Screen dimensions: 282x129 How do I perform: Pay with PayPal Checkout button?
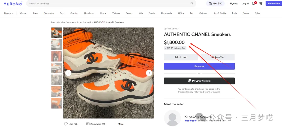click(x=199, y=81)
